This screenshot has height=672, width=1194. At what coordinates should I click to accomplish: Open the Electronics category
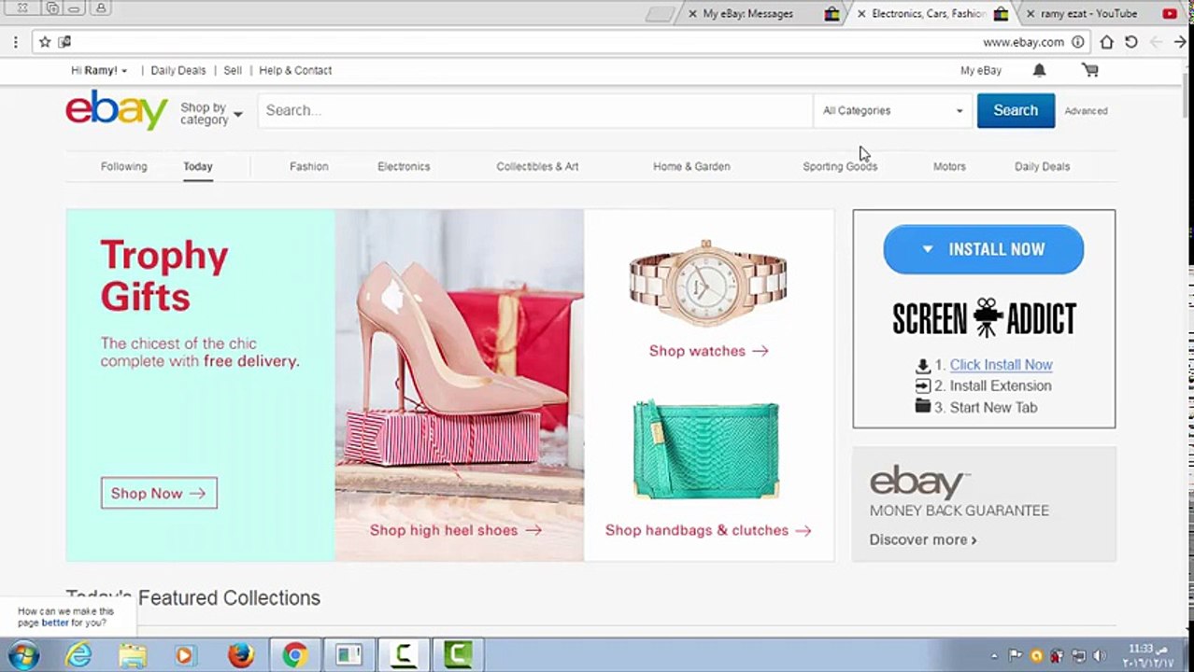404,166
